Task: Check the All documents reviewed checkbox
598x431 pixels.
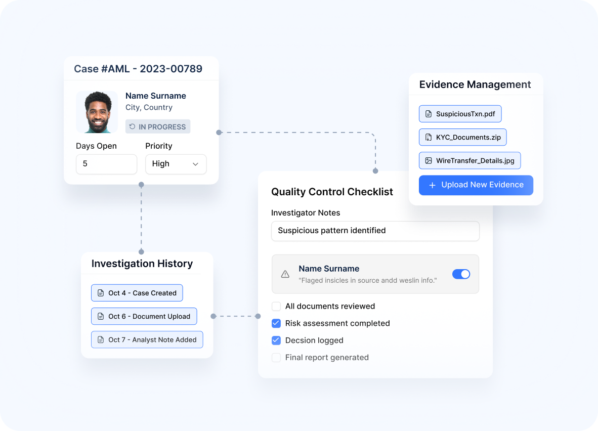Action: click(276, 306)
